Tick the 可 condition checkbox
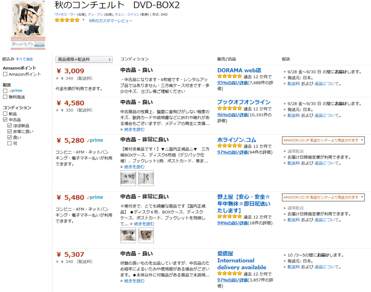 [x=9, y=143]
